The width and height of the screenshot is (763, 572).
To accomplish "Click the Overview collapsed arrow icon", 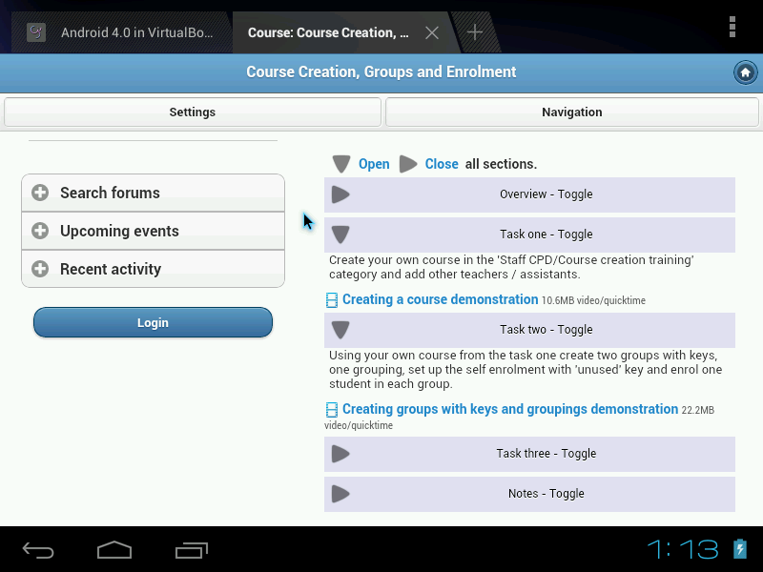I will 340,194.
